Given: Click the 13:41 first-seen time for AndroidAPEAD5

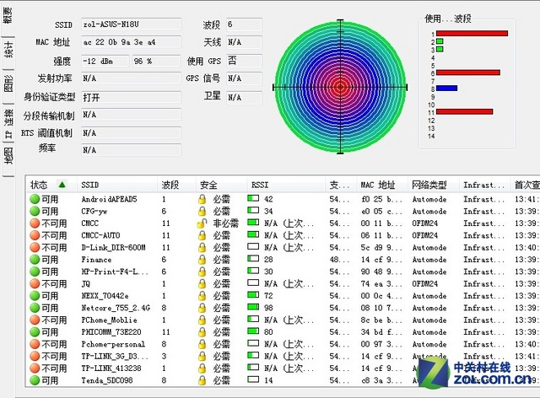Looking at the screenshot, I should pos(526,199).
